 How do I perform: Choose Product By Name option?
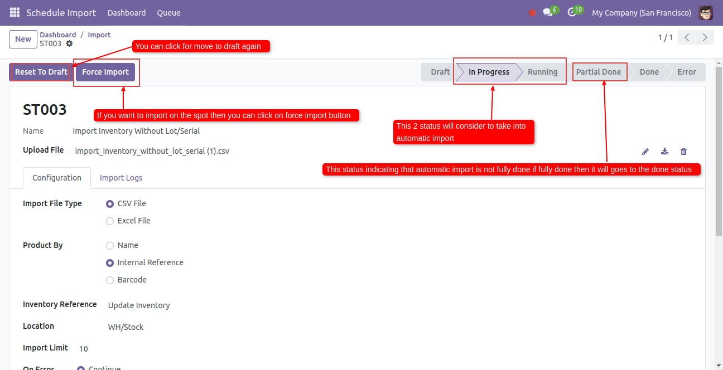pyautogui.click(x=110, y=246)
